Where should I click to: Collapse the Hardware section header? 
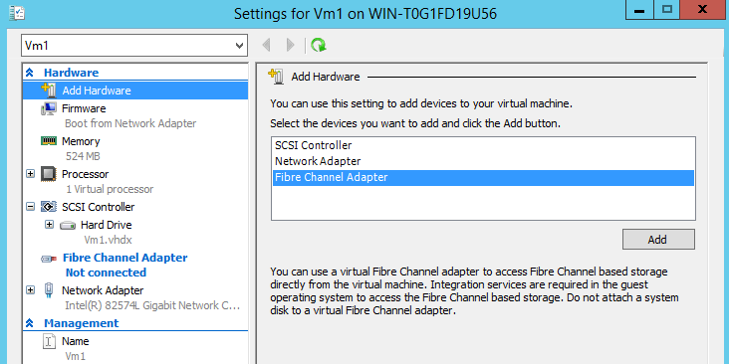point(29,73)
